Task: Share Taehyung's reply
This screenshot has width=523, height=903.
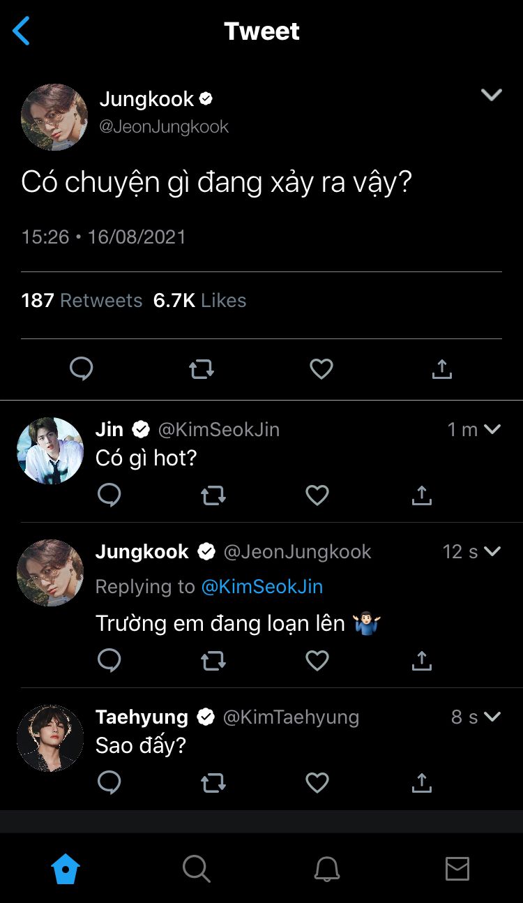Action: coord(421,783)
